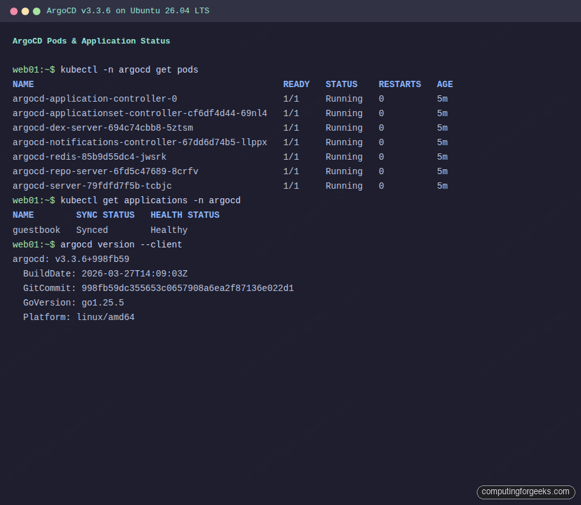Select the READY column header
This screenshot has height=505, width=581.
tap(296, 84)
